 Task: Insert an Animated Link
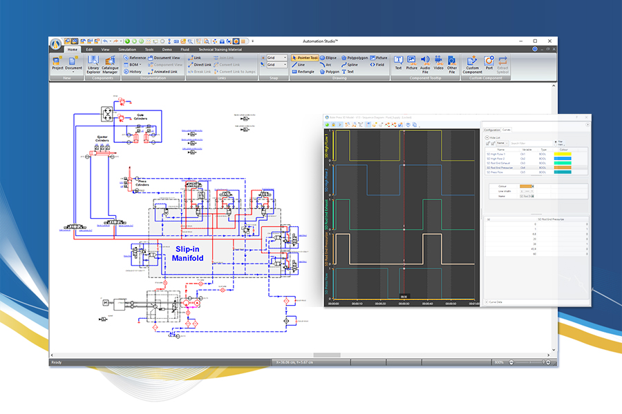163,72
